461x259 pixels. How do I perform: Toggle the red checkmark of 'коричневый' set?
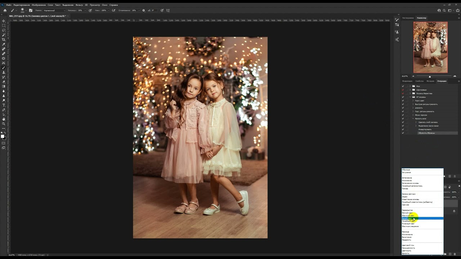pos(403,90)
